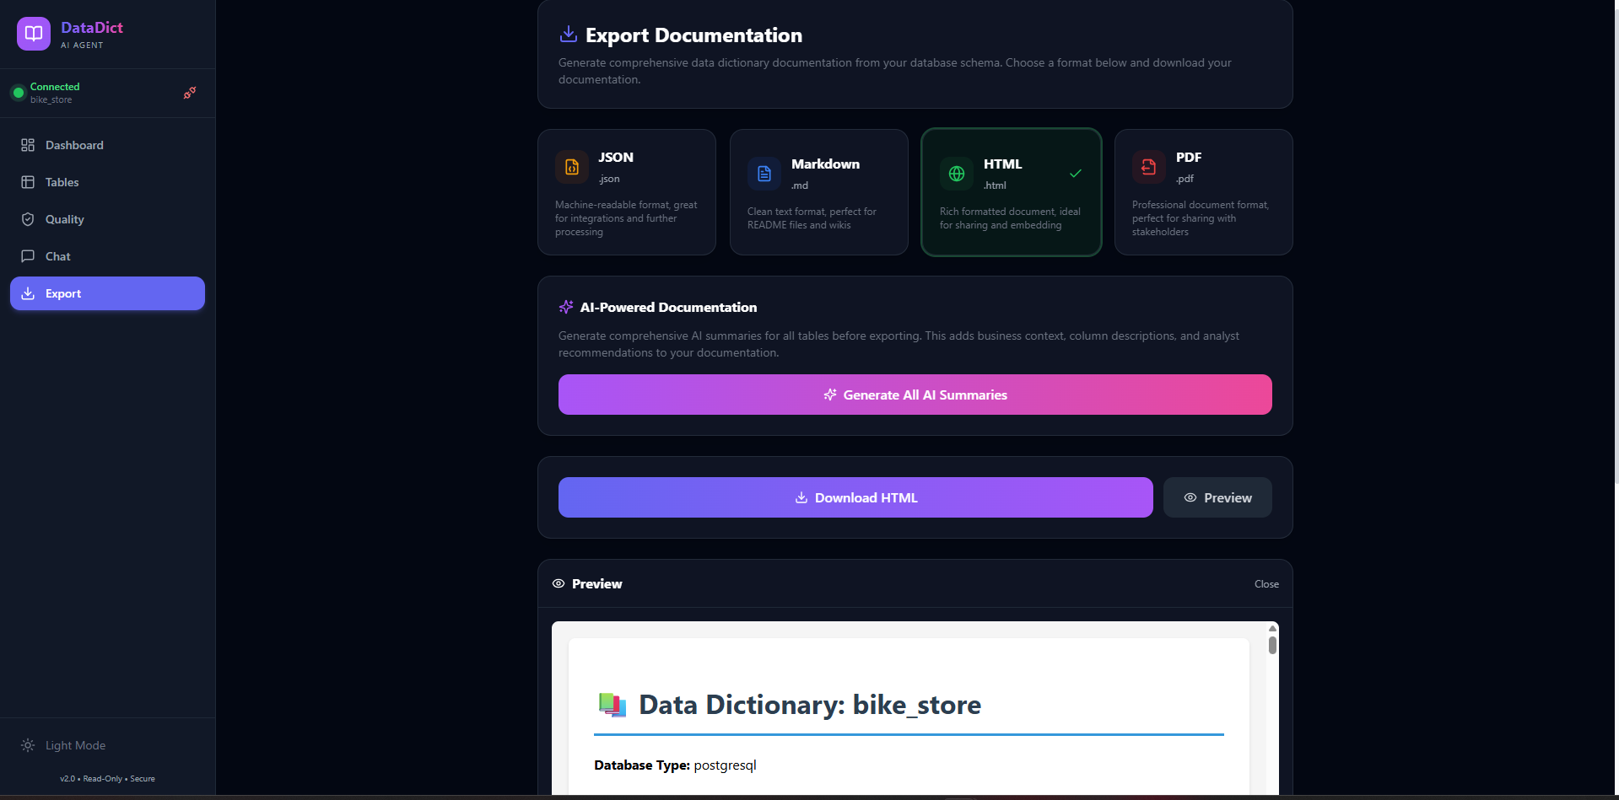The height and width of the screenshot is (800, 1619).
Task: Click the sparkle icon beside AI-Powered Documentation
Action: pos(566,307)
